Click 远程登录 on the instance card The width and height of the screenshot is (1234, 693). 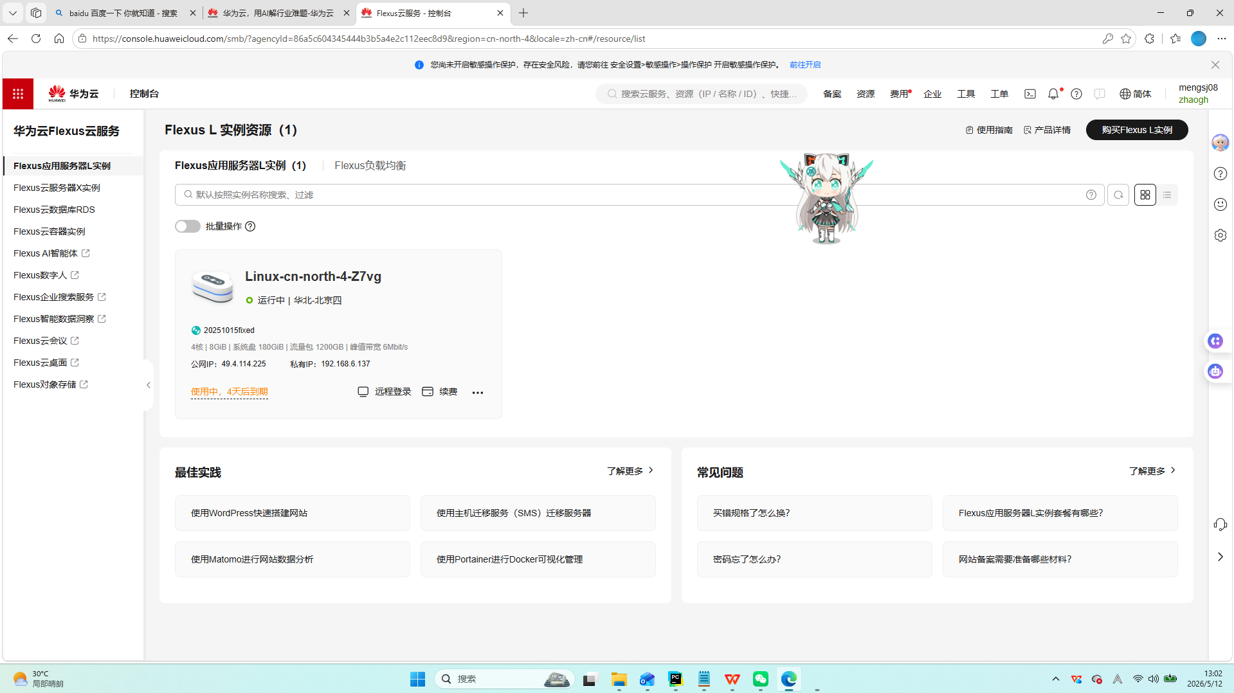[385, 392]
